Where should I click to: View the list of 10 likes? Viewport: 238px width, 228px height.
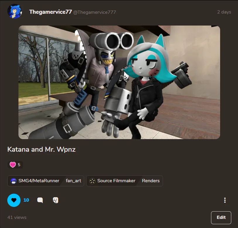point(26,200)
